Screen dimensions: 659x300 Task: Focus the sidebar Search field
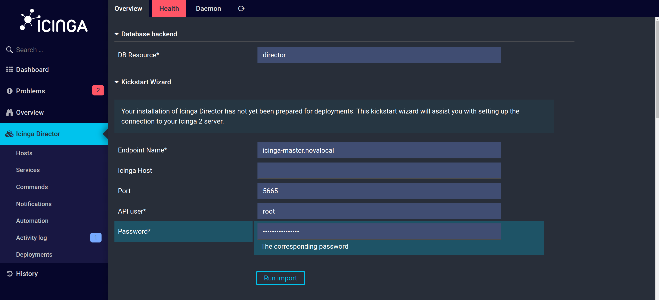(54, 50)
